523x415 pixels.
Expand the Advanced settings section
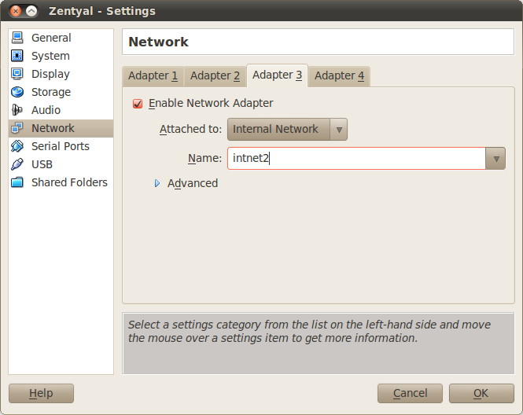pyautogui.click(x=157, y=183)
